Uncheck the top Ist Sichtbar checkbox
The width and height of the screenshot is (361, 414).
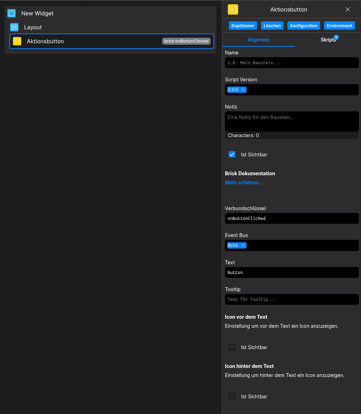tap(232, 154)
